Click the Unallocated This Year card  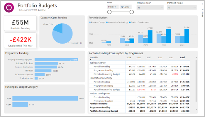pos(20,40)
